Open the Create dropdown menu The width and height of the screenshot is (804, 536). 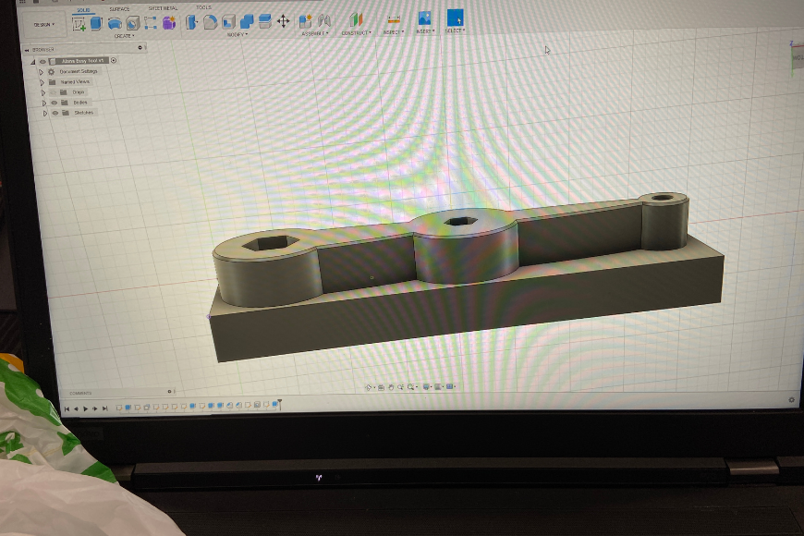(124, 36)
